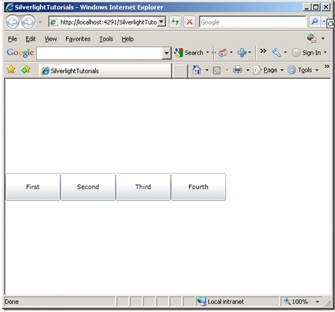Screen dimensions: 335x312
Task: Click the 100% zoom level button
Action: point(297,301)
